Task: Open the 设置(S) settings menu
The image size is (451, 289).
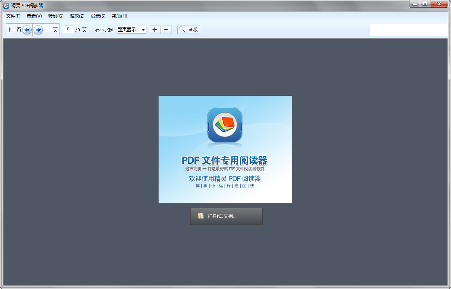Action: click(98, 16)
